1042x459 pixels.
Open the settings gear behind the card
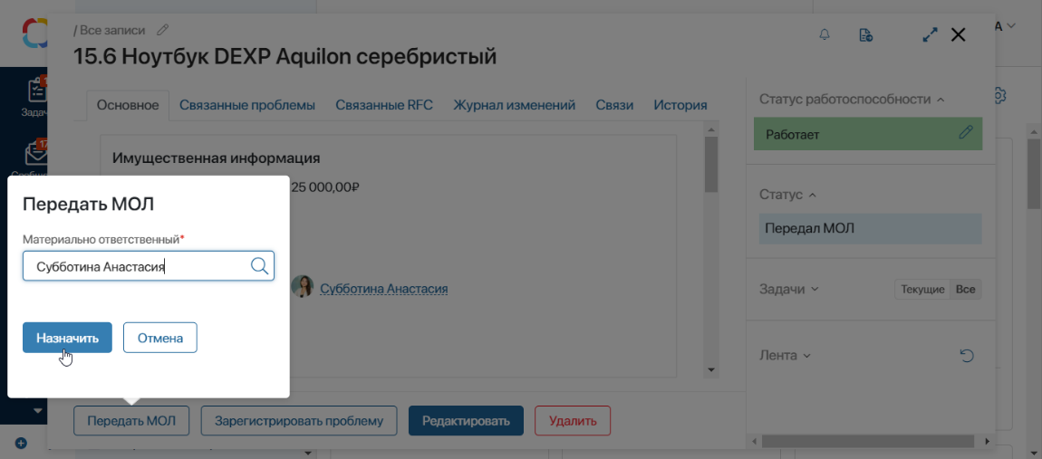coord(1000,96)
